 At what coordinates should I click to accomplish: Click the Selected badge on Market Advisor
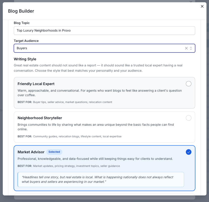54,152
